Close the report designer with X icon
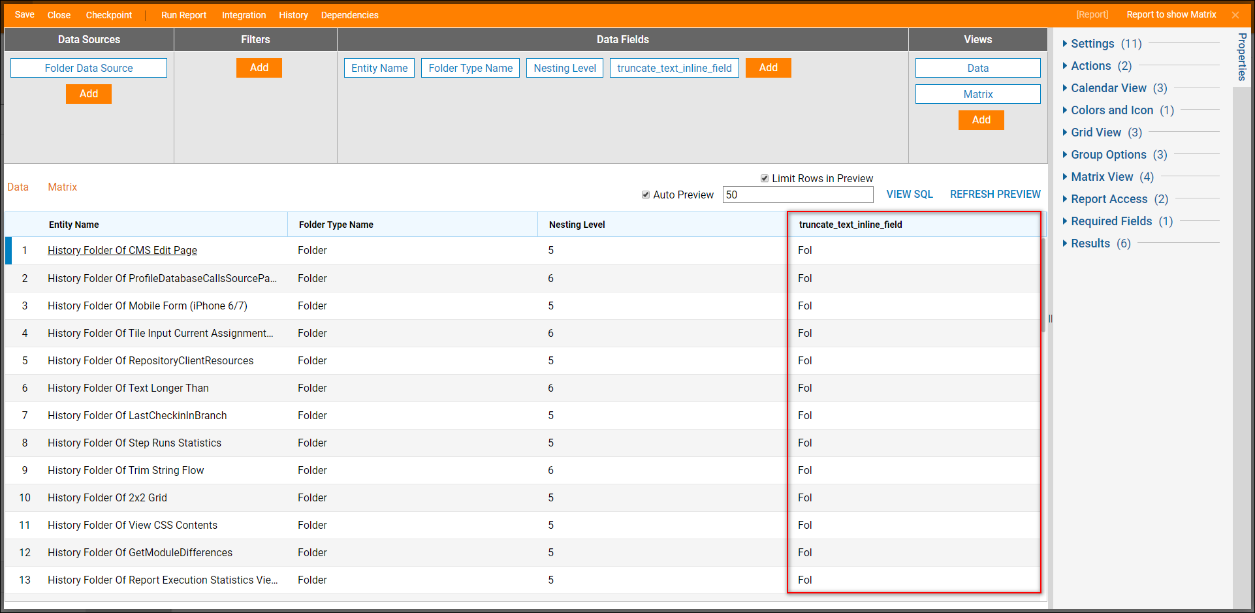The width and height of the screenshot is (1255, 613). (x=1235, y=15)
